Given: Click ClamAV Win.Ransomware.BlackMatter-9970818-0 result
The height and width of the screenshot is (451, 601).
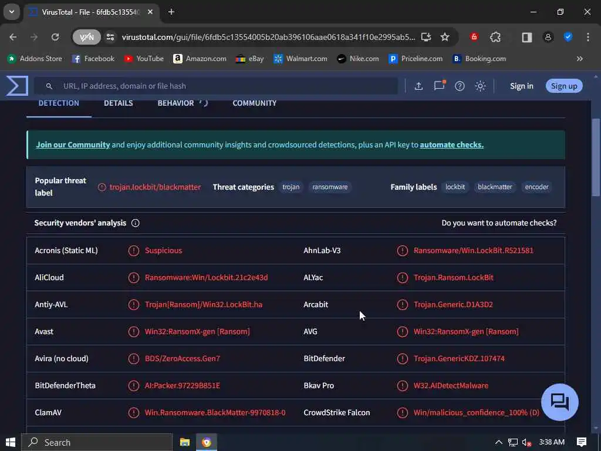Looking at the screenshot, I should coord(215,413).
